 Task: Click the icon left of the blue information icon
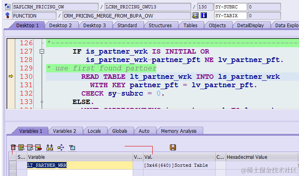[196, 16]
